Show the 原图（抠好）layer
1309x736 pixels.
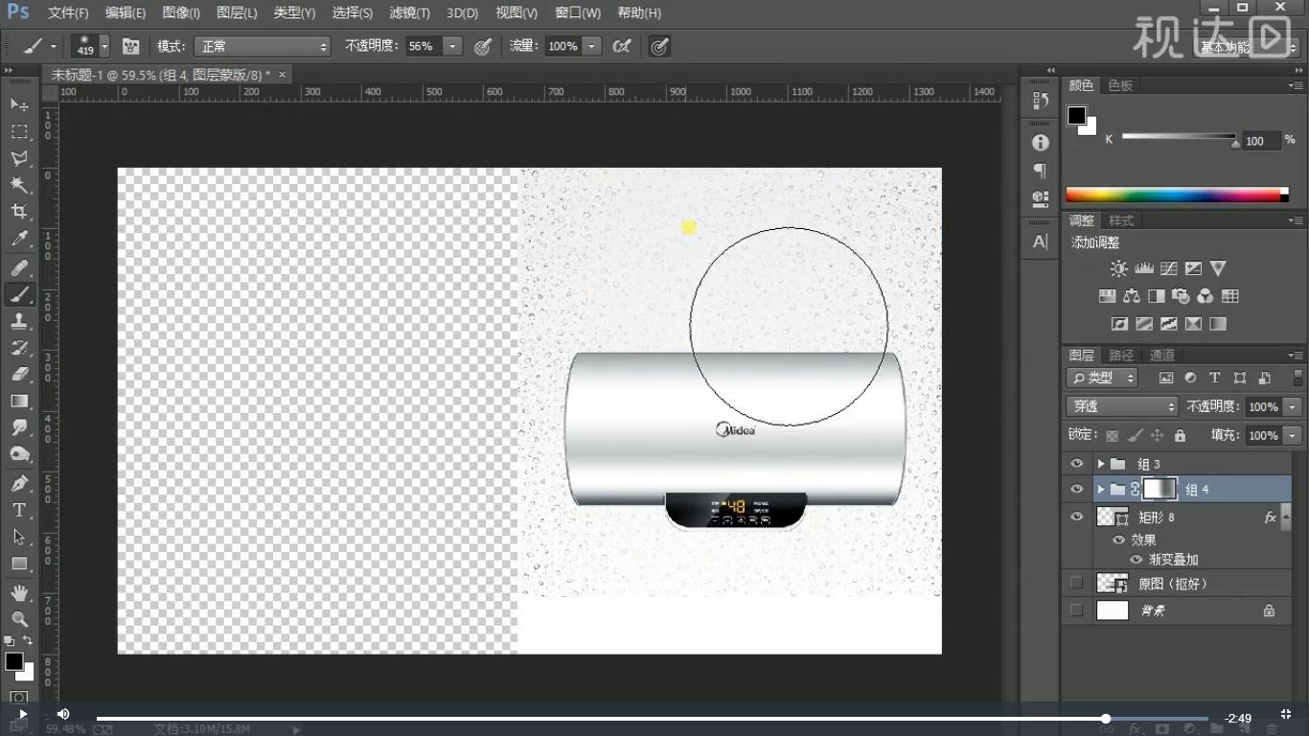point(1077,583)
